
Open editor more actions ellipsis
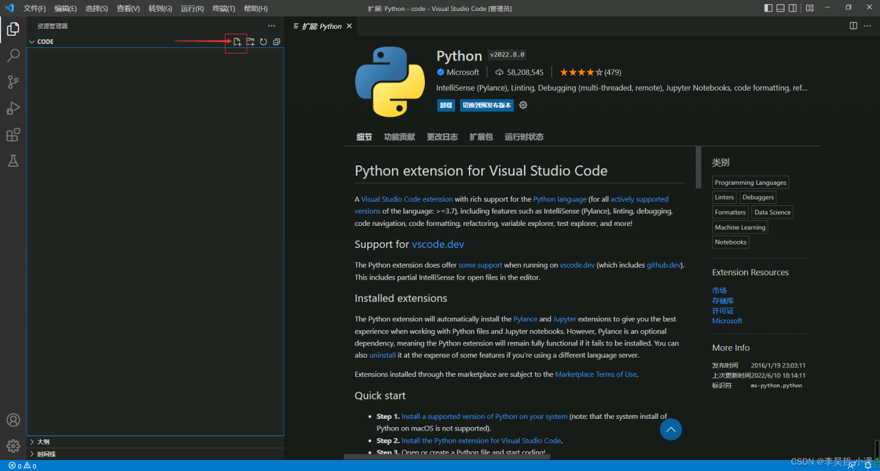click(x=868, y=26)
